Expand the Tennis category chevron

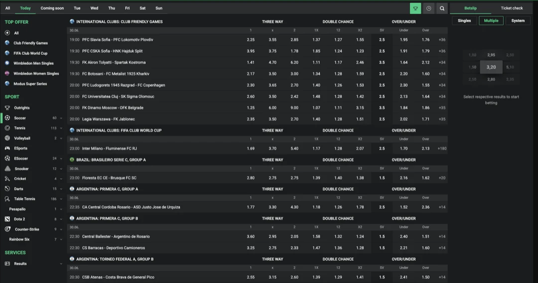(x=61, y=128)
